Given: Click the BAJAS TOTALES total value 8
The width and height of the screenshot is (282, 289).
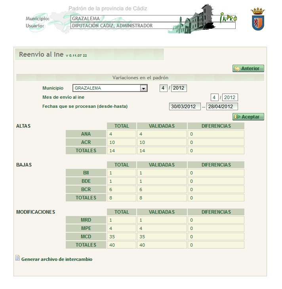Looking at the screenshot, I should pyautogui.click(x=121, y=198).
